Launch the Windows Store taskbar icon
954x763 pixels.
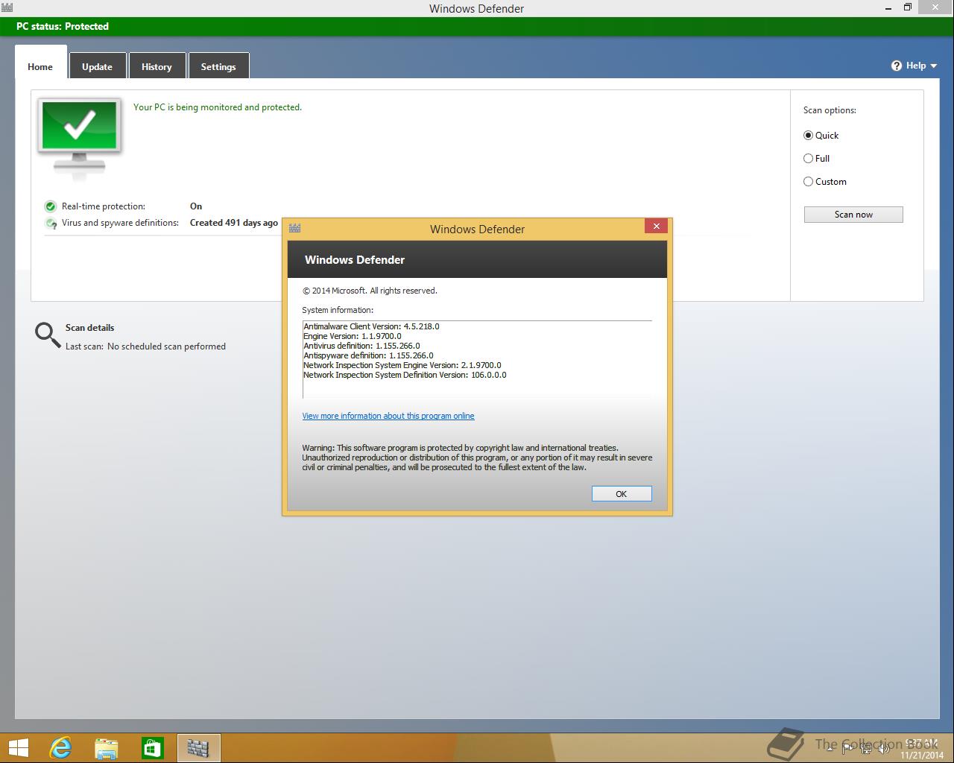click(152, 747)
